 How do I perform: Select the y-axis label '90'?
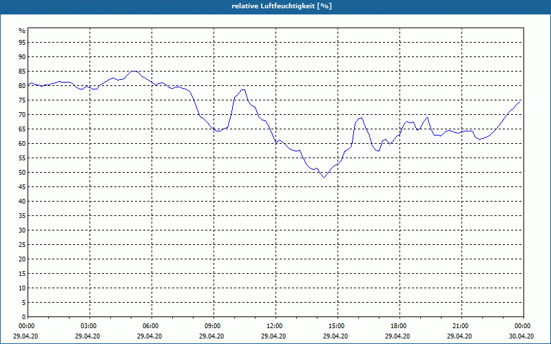click(x=22, y=57)
